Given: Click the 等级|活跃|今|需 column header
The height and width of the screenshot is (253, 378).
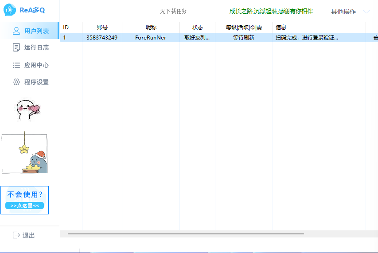Looking at the screenshot, I should click(243, 28).
